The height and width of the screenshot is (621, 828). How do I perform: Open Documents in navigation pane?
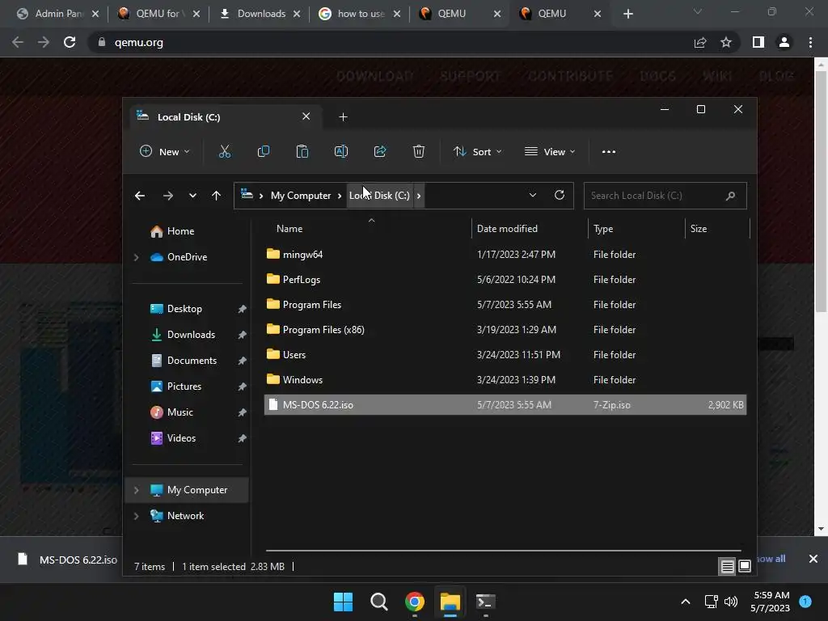coord(191,361)
